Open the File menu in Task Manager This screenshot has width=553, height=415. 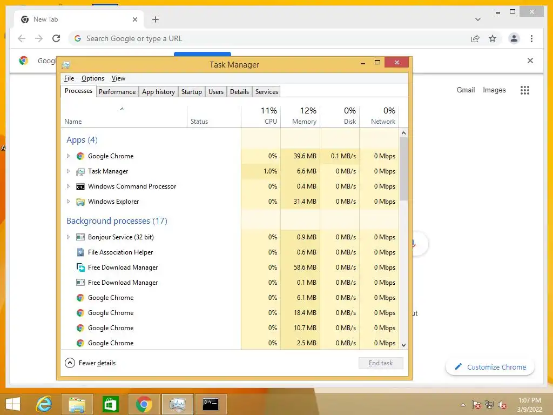(x=69, y=78)
